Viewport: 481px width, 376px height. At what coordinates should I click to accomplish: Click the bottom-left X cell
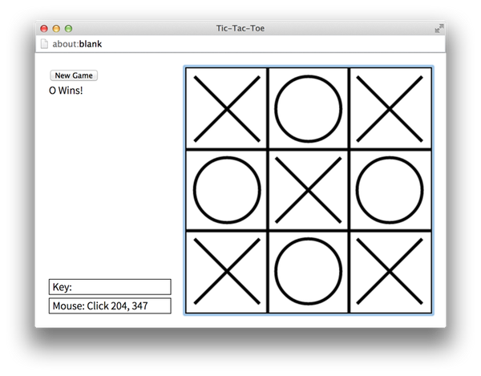227,272
